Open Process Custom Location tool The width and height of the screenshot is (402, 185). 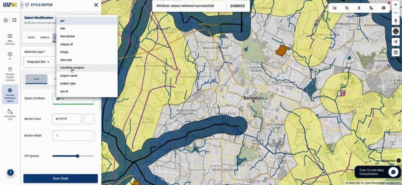pyautogui.click(x=10, y=74)
